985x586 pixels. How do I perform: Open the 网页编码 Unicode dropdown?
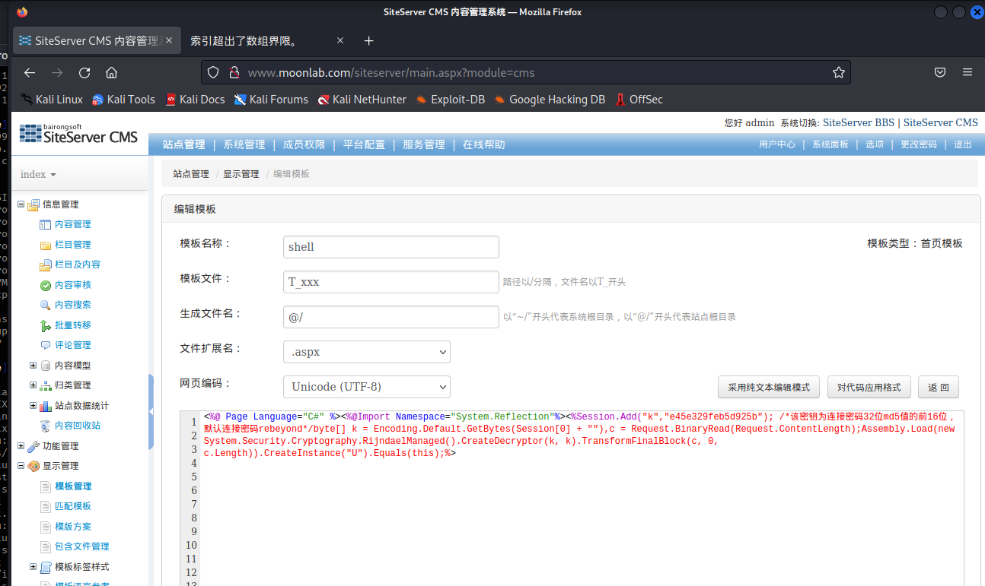(367, 387)
